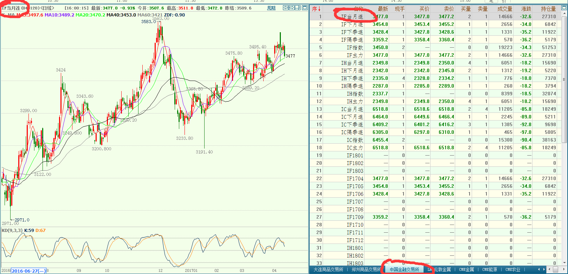
Task: Click the left arrow chart navigation icon
Action: [286, 8]
